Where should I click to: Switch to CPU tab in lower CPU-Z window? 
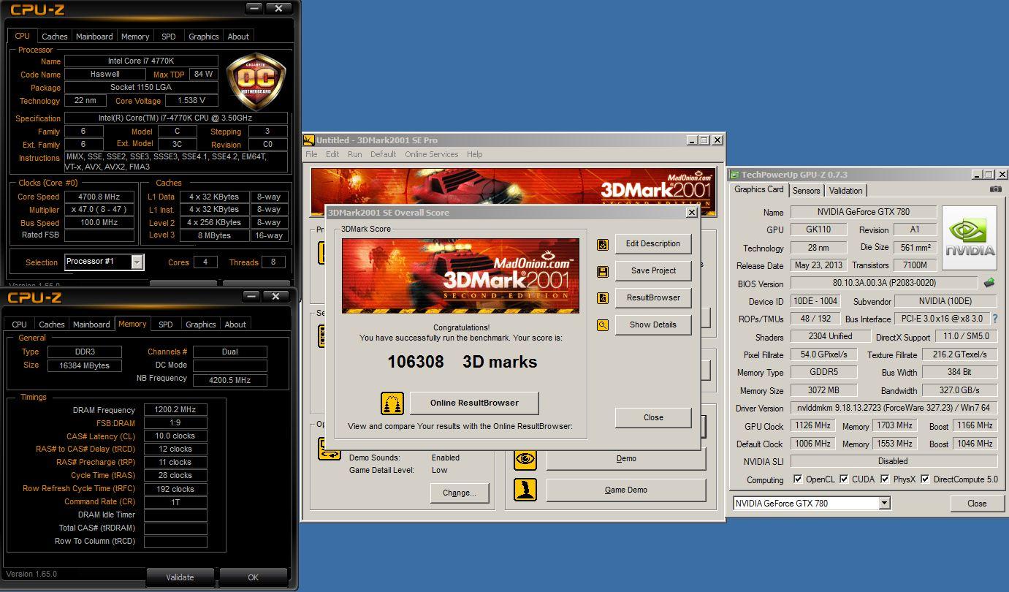click(x=20, y=325)
